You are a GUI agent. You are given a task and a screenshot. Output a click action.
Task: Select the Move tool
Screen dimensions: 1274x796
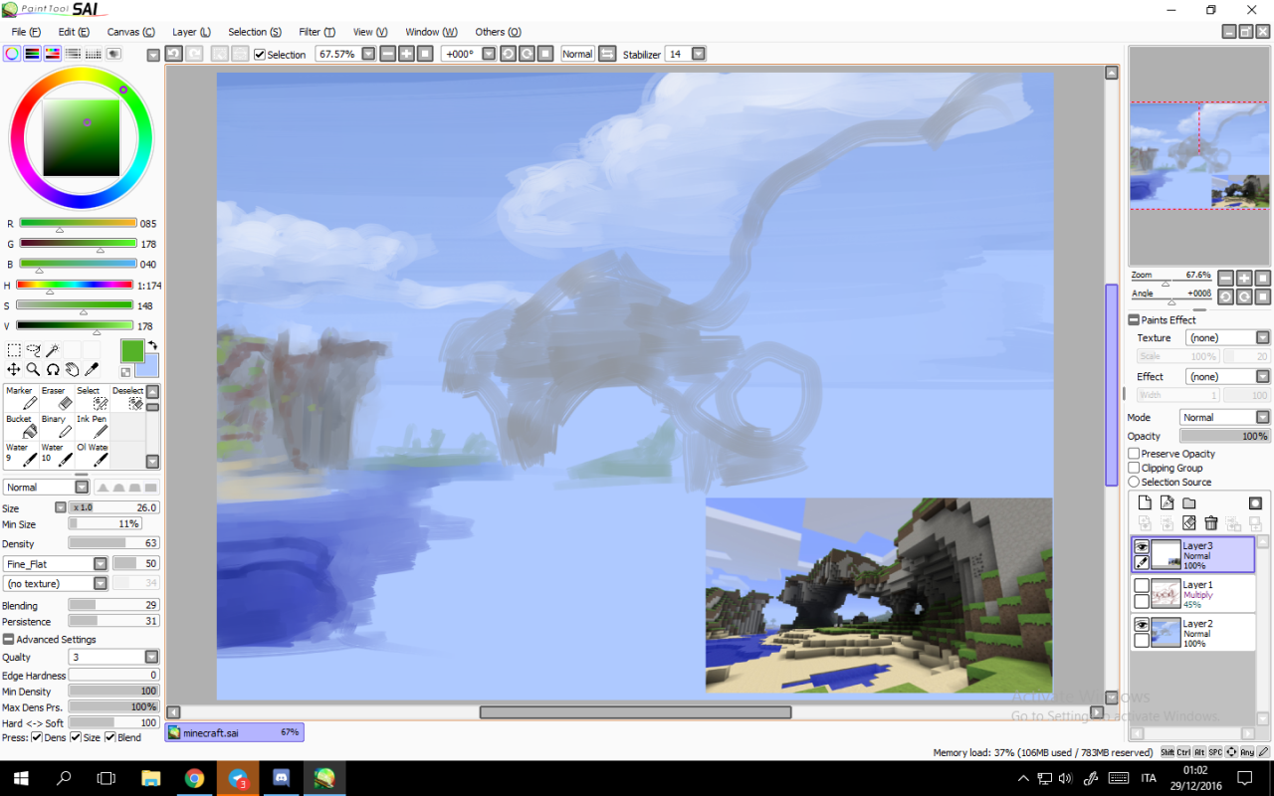click(x=14, y=369)
